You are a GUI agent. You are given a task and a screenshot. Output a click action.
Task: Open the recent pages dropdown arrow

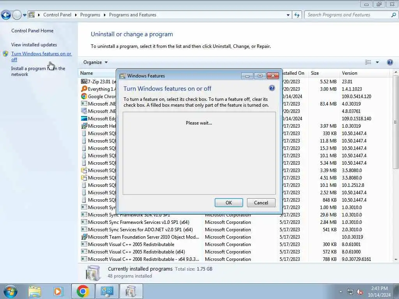pos(25,15)
